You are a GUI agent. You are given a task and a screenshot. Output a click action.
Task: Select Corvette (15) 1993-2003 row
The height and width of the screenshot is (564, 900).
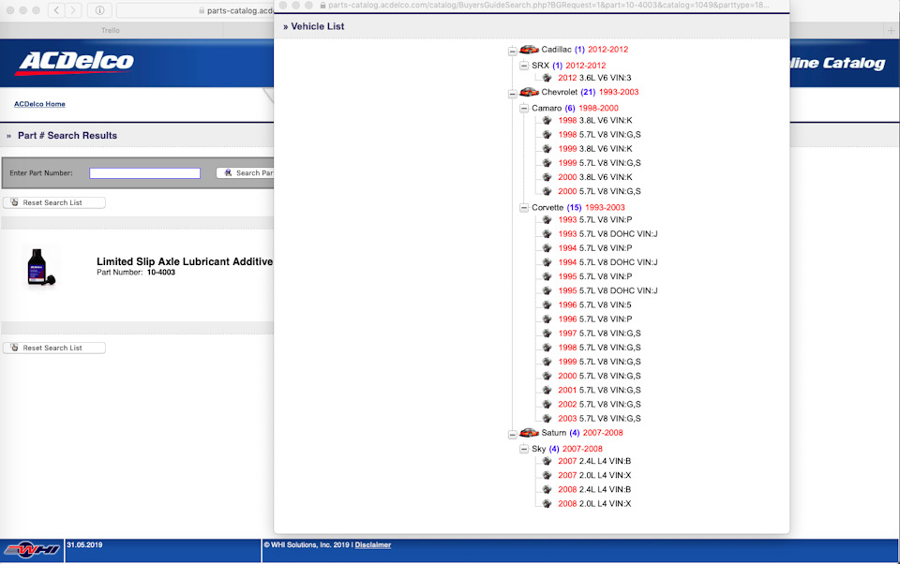click(578, 208)
